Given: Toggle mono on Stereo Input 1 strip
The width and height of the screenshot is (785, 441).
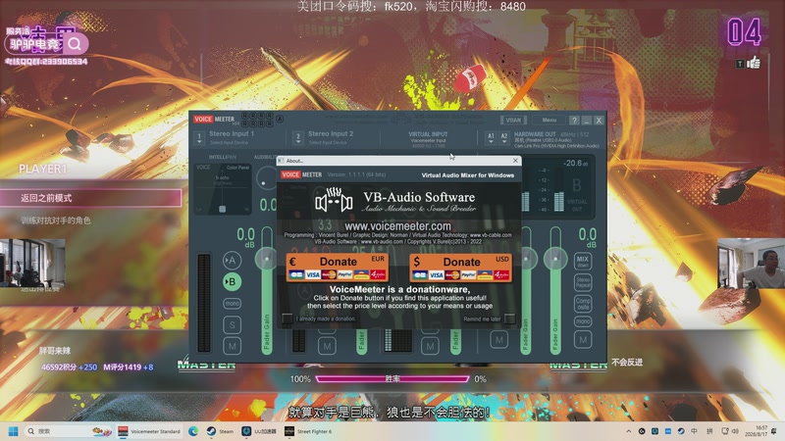Looking at the screenshot, I should pyautogui.click(x=232, y=304).
